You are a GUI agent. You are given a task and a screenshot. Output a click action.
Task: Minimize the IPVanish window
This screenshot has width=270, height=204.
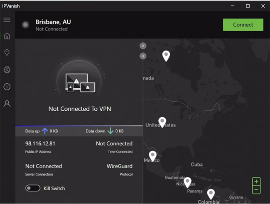pos(233,6)
